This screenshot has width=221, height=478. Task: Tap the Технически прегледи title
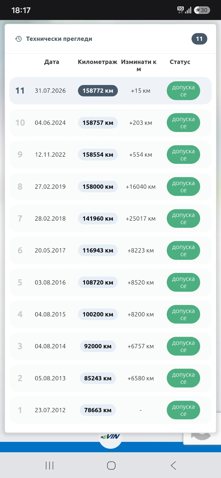(x=59, y=39)
